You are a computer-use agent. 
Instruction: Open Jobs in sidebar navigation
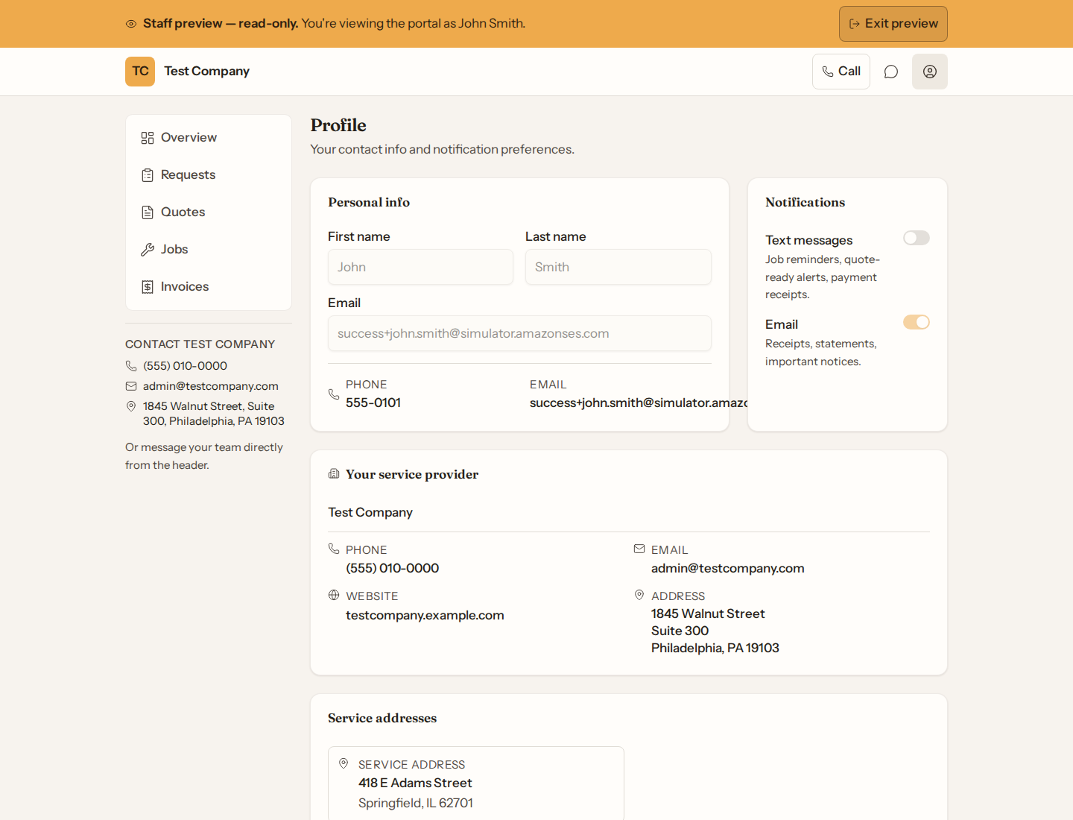[209, 250]
